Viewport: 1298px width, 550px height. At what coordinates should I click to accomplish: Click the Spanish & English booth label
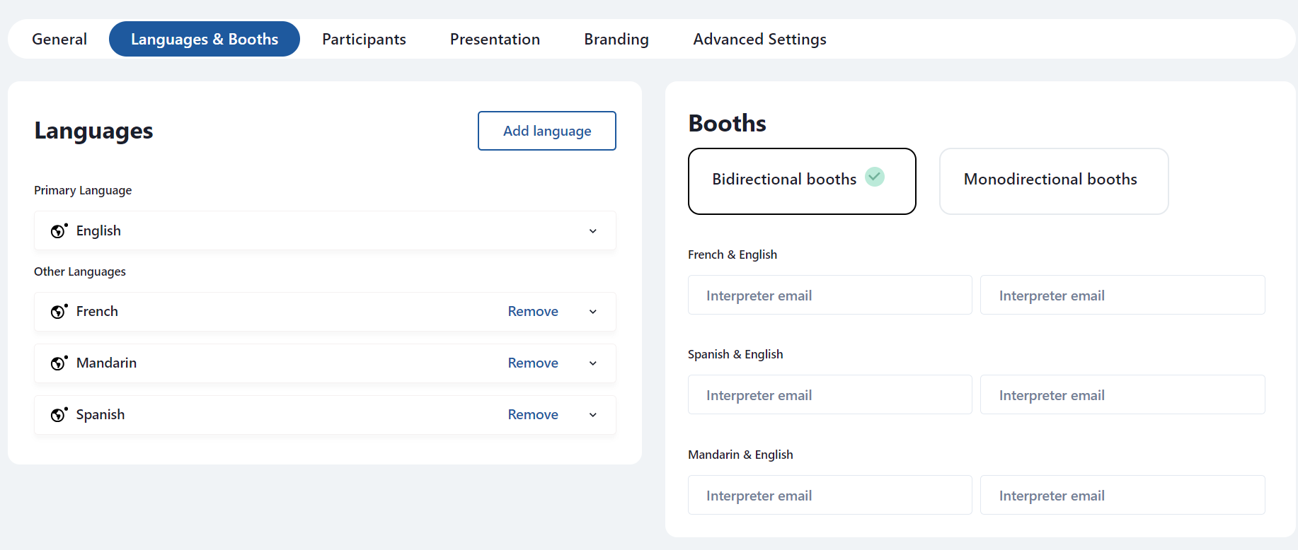[735, 354]
